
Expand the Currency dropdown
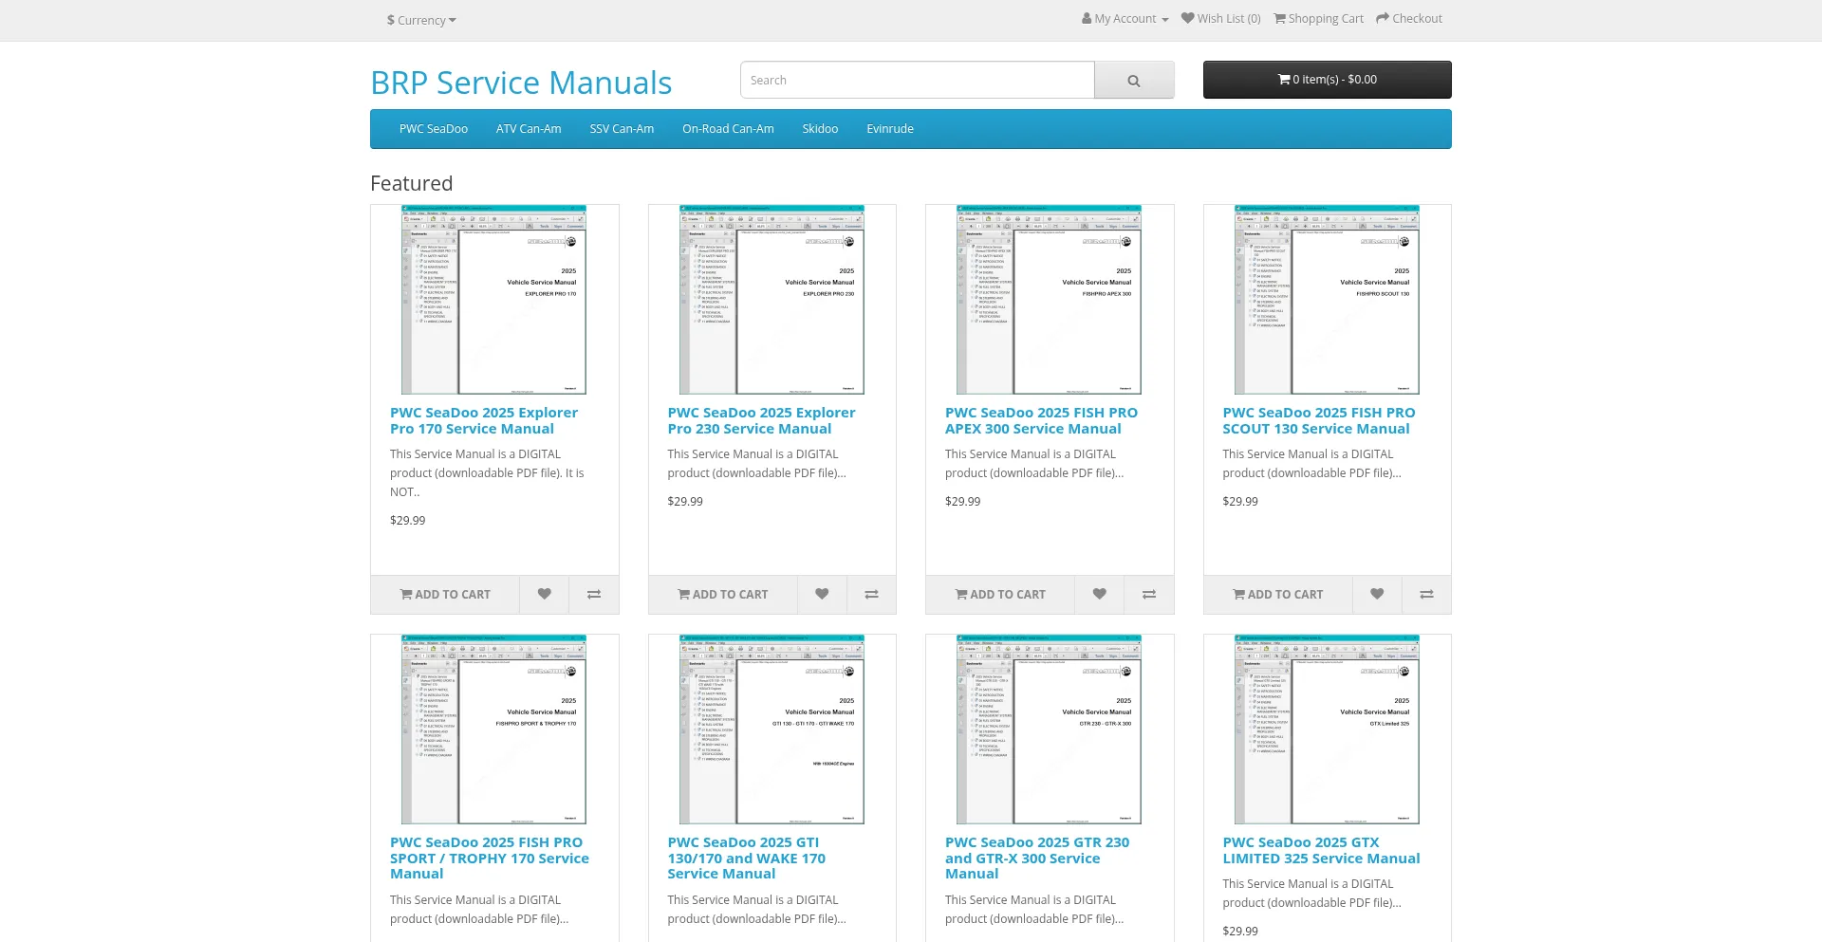(421, 20)
